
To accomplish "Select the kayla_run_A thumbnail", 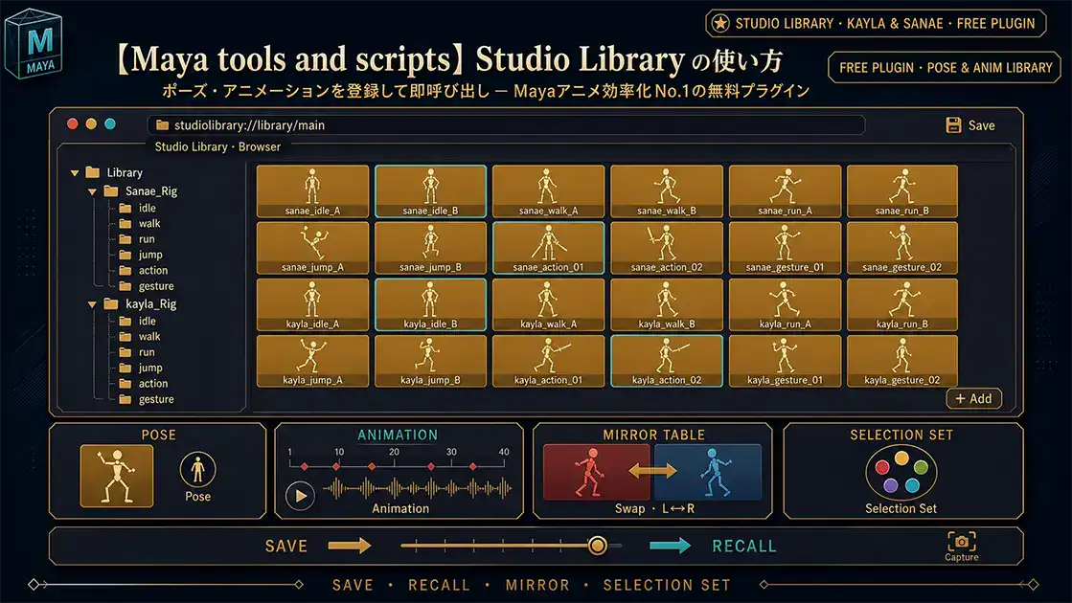I will [x=785, y=304].
